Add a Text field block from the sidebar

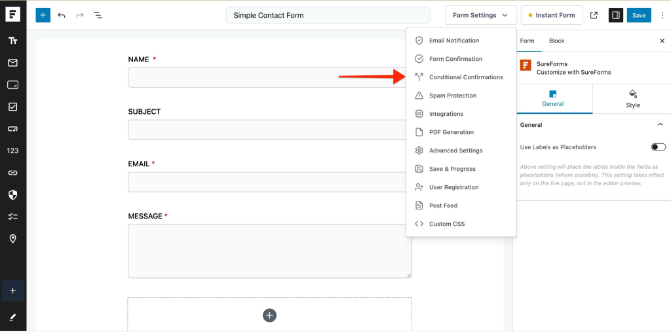[13, 41]
